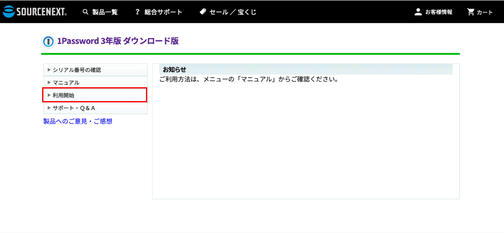The width and height of the screenshot is (504, 233).
Task: Open 製品一覧 product list menu
Action: [105, 12]
